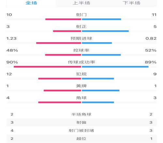
Task: Click the 黄牌 stat label
Action: [x=81, y=86]
